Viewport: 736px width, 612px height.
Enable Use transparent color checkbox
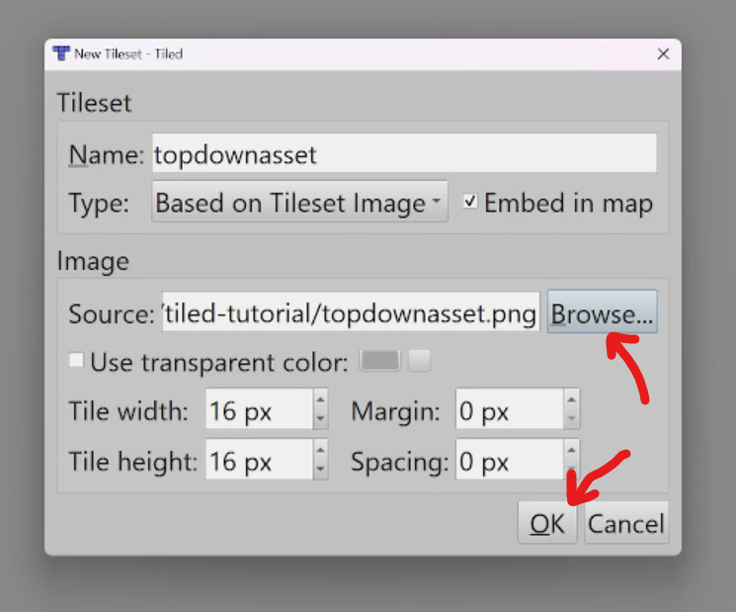[76, 361]
